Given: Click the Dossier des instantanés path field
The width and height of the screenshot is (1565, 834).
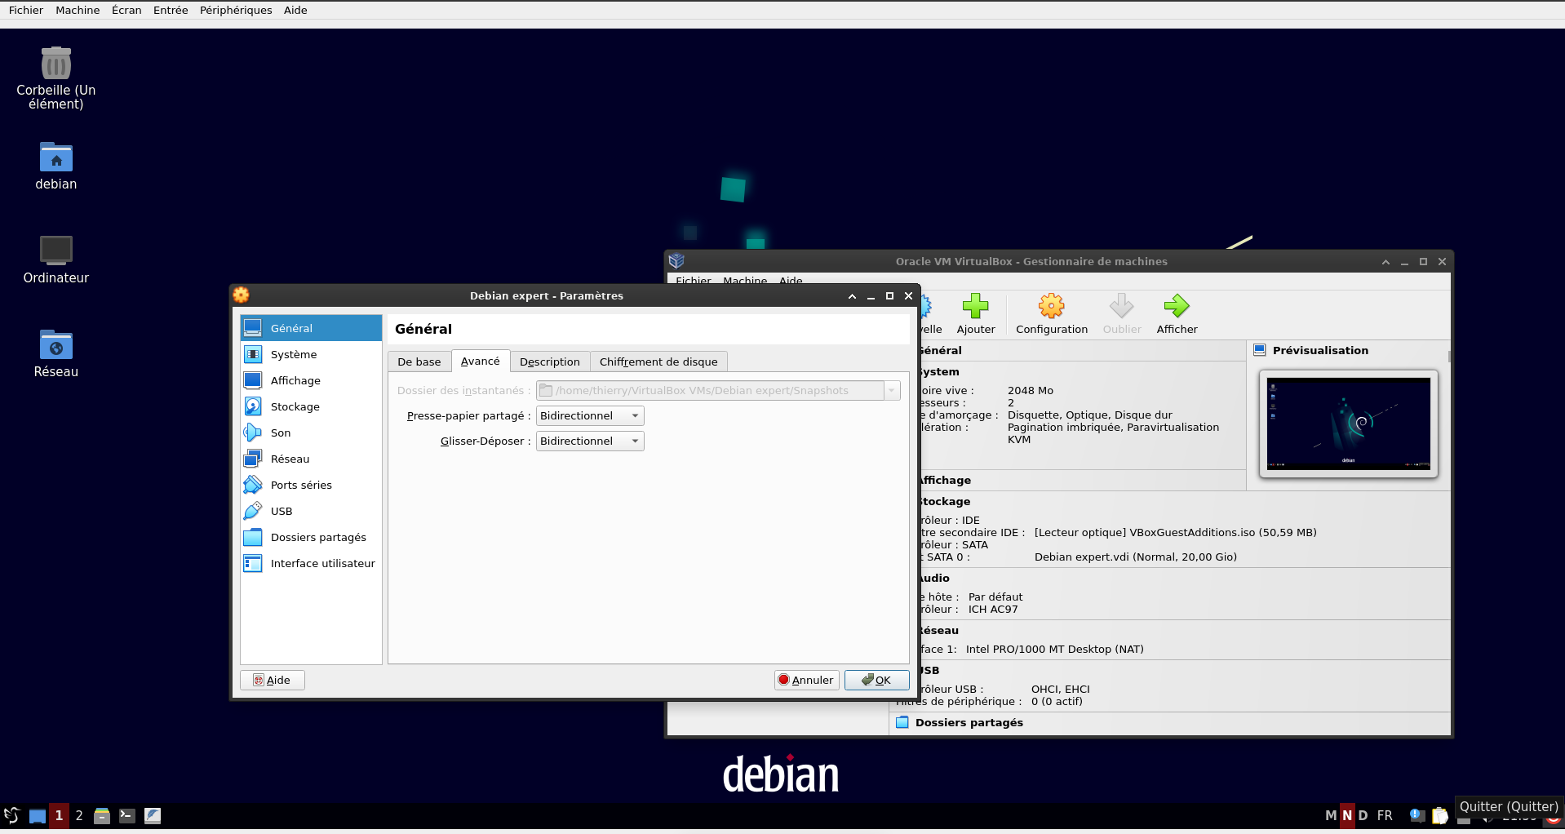Looking at the screenshot, I should (710, 390).
